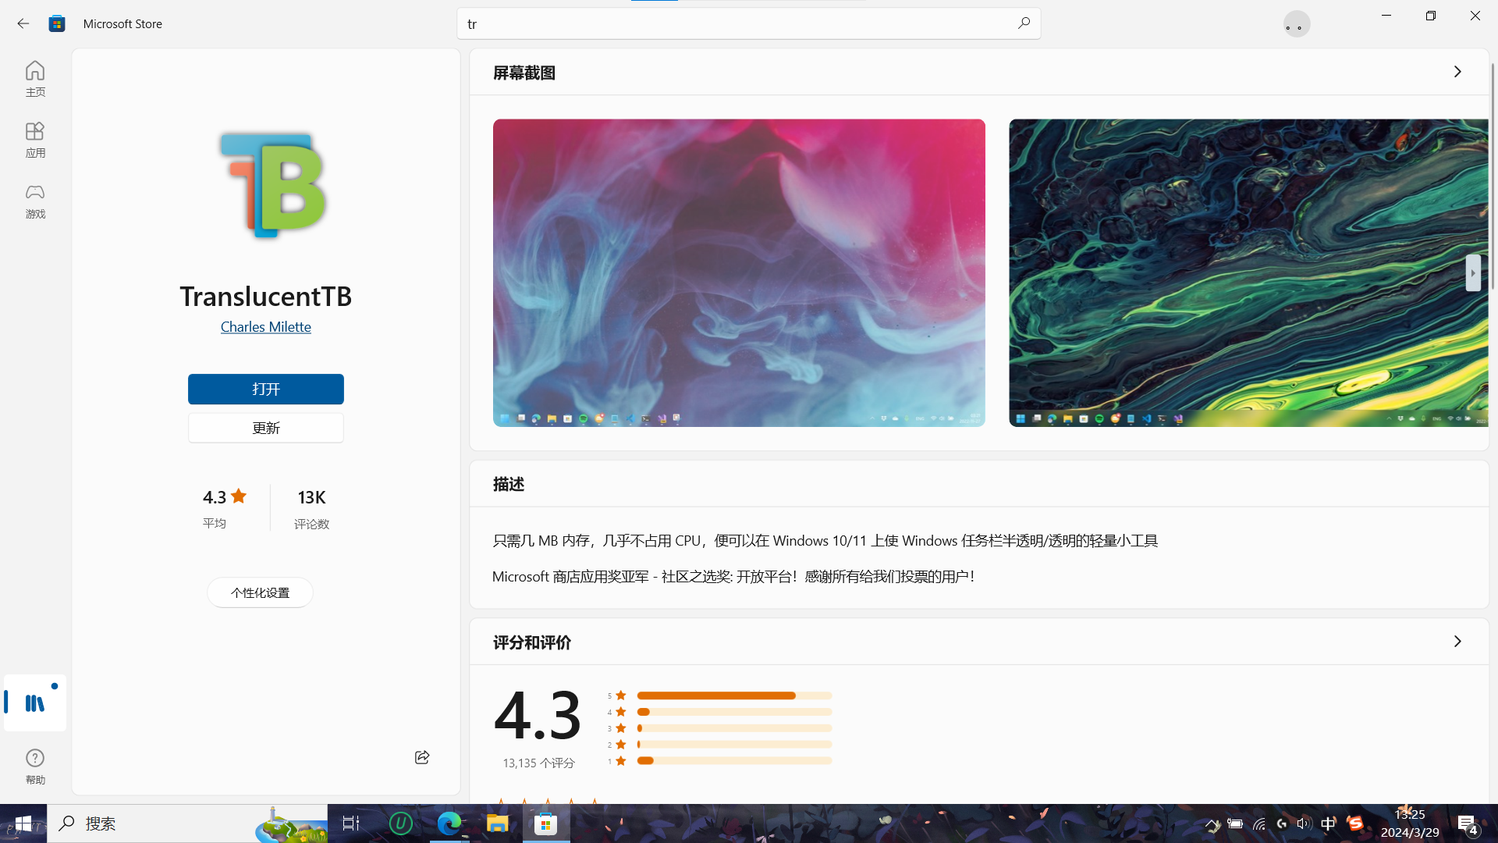
Task: Open the 主页 home page
Action: 35,79
